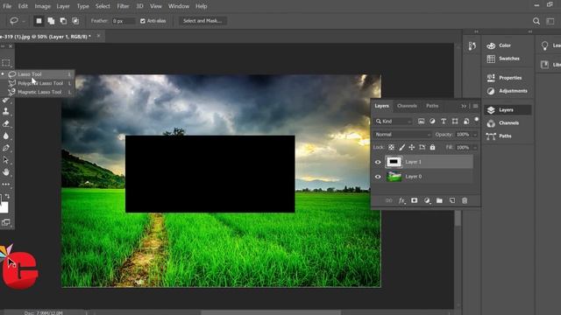The height and width of the screenshot is (315, 561).
Task: Close the document tab
Action: 98,36
